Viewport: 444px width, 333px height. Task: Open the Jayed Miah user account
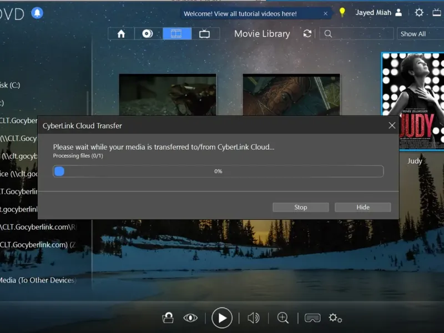379,13
